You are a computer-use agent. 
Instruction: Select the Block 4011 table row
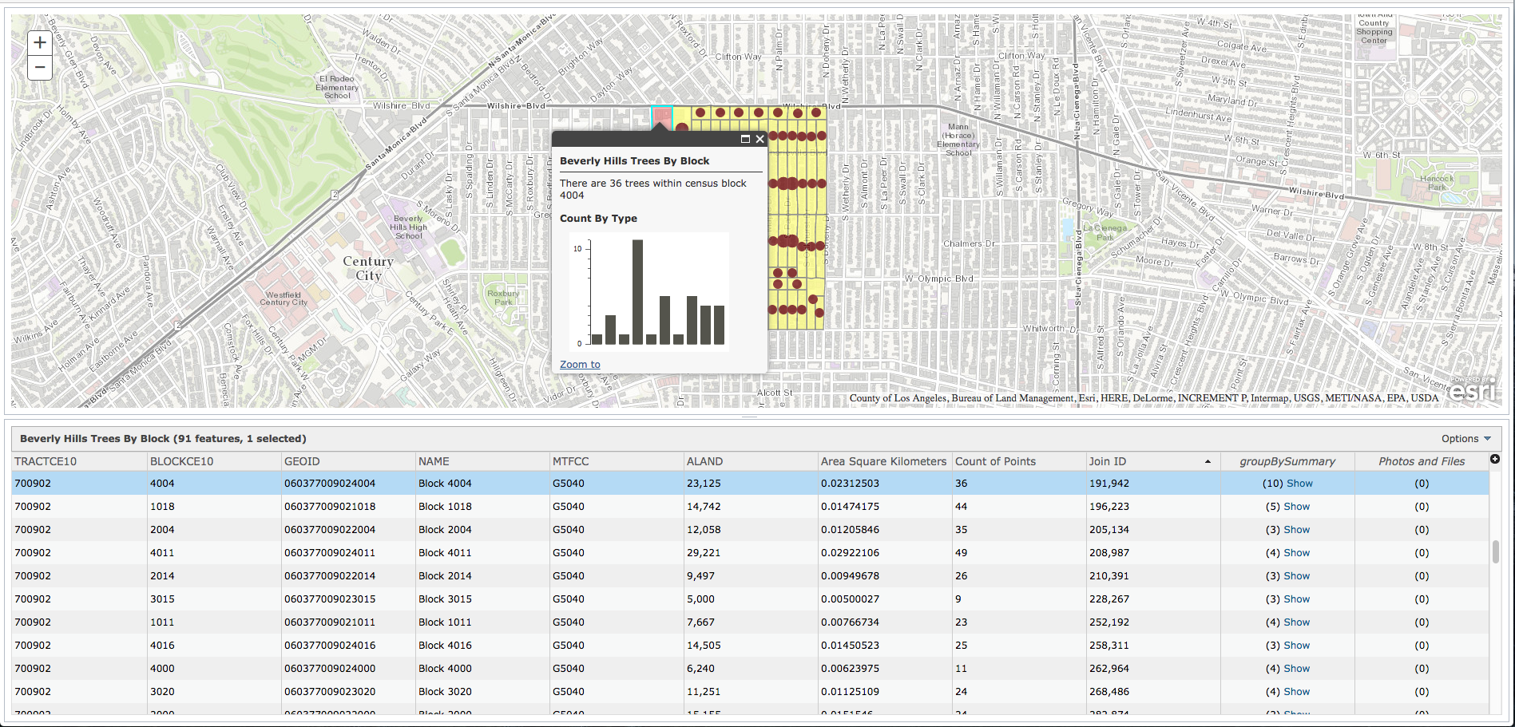[445, 553]
